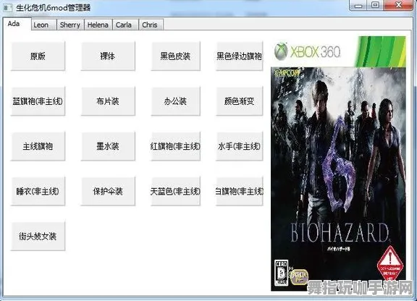Select the Chris tab
Screen dimensions: 417x301
click(151, 25)
